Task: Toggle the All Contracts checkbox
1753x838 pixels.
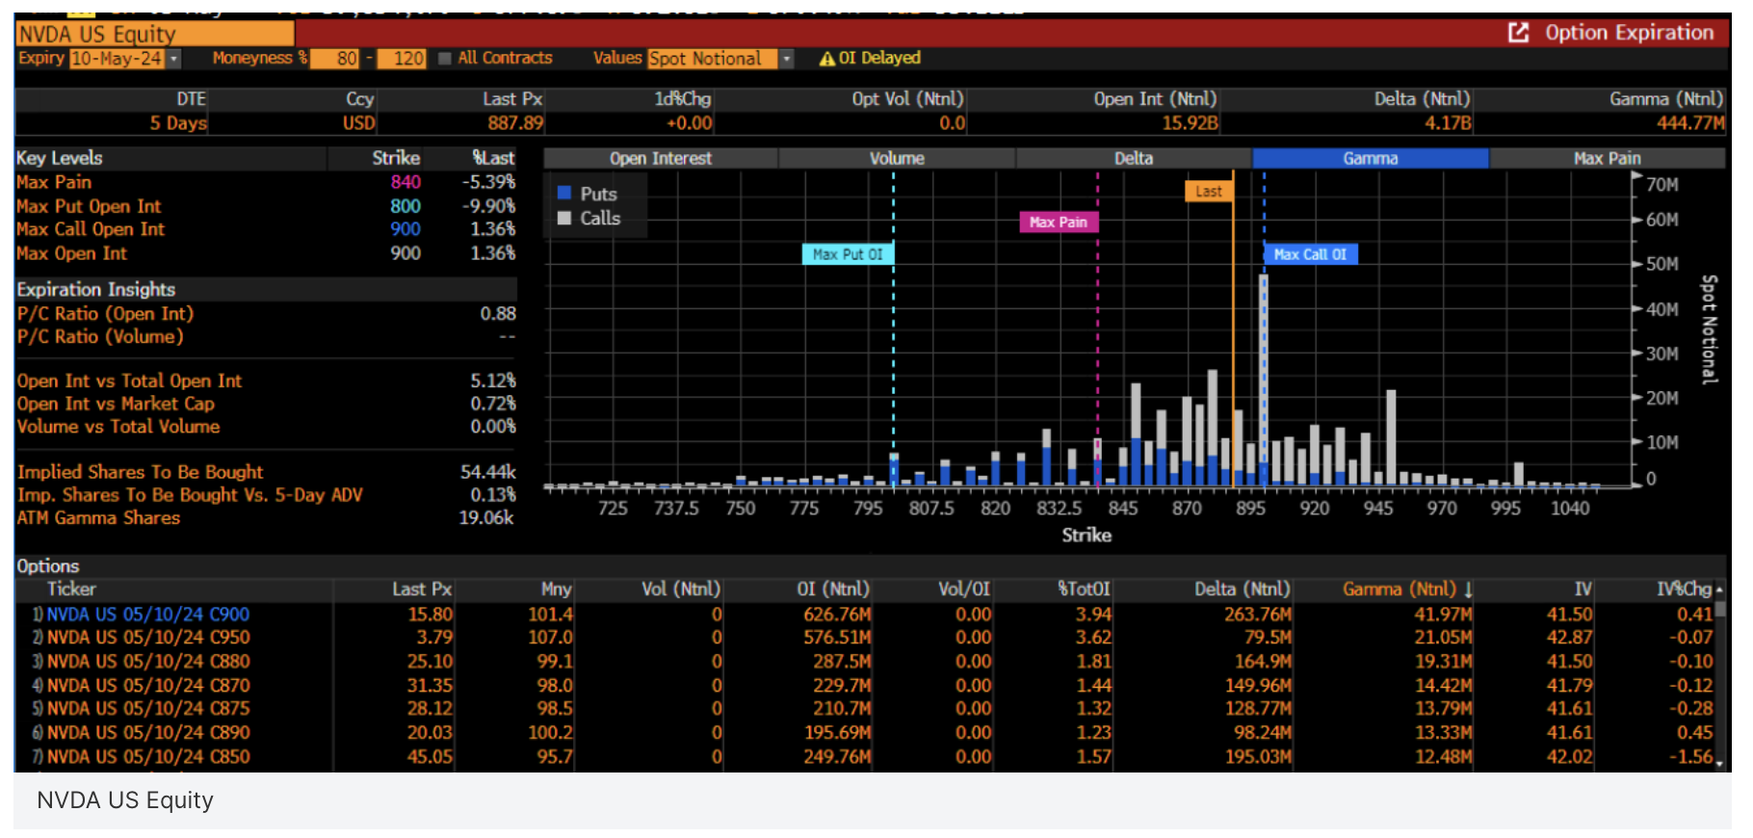Action: (x=444, y=59)
